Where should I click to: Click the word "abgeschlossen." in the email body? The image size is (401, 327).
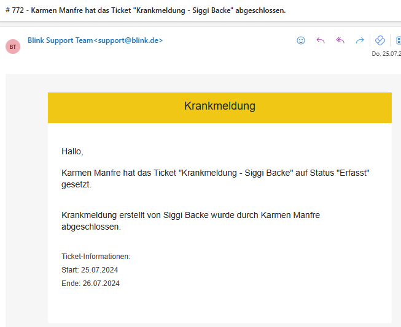(91, 227)
